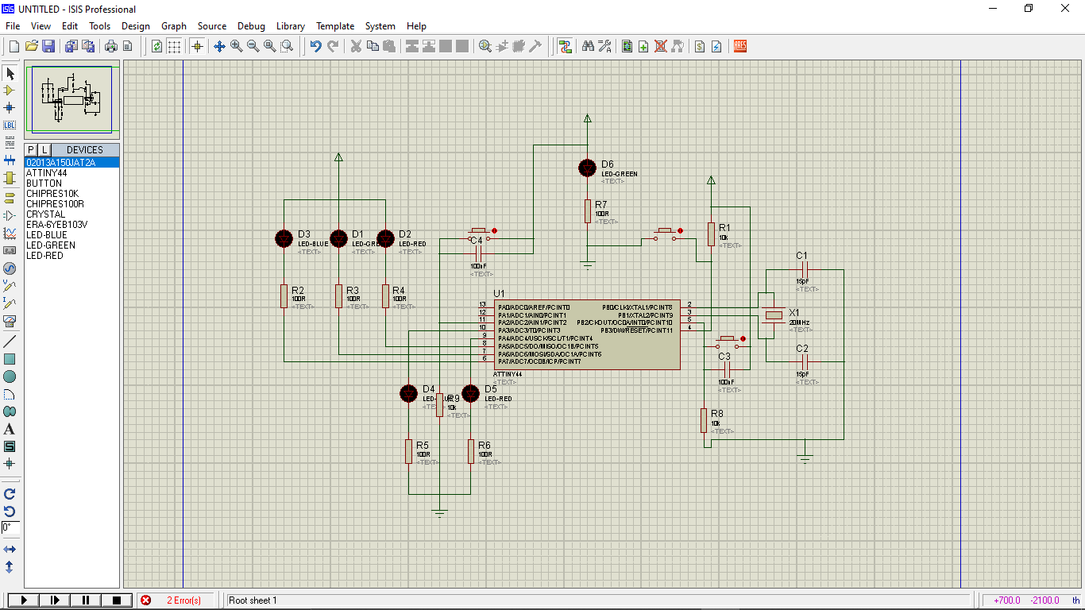Open the Design menu
This screenshot has height=610, width=1085.
(x=136, y=26)
